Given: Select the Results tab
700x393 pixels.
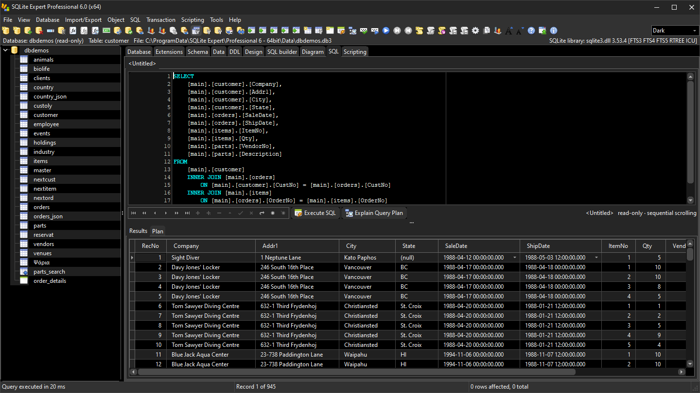Looking at the screenshot, I should pyautogui.click(x=138, y=231).
